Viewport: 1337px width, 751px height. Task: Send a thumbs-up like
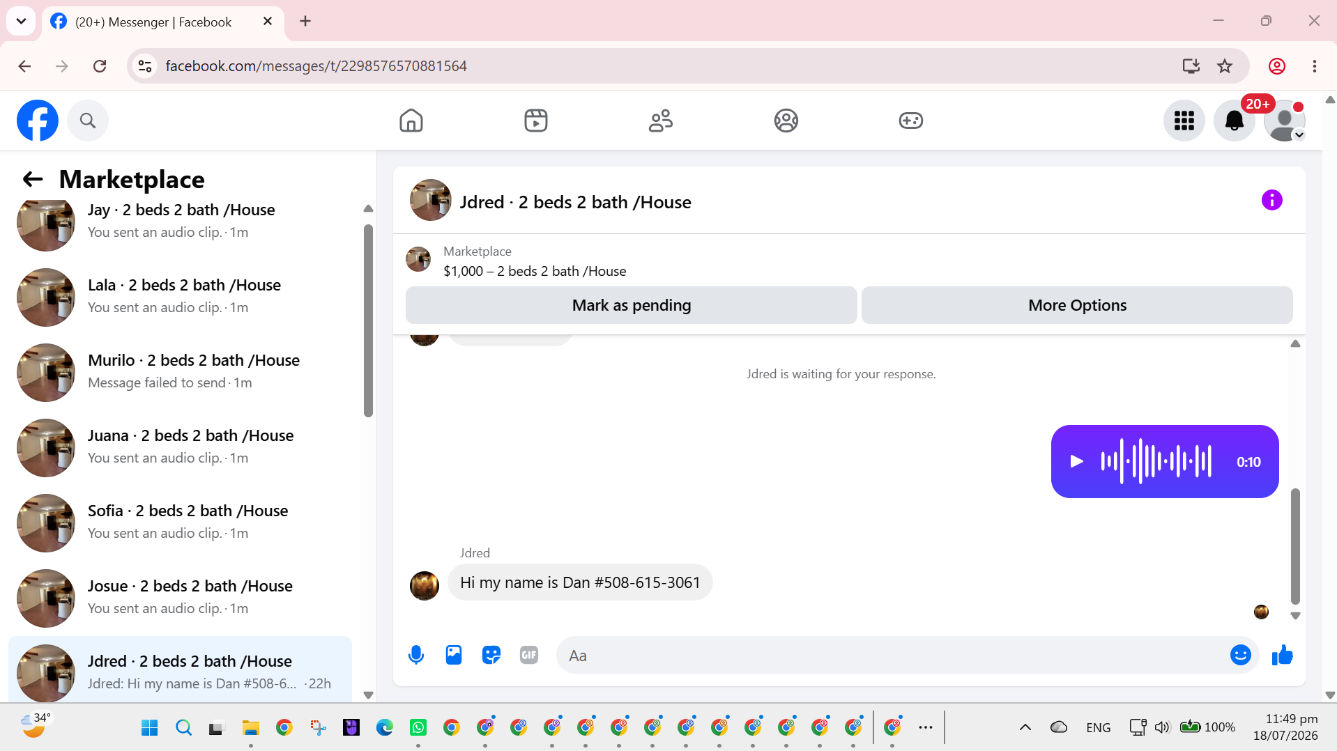coord(1282,655)
